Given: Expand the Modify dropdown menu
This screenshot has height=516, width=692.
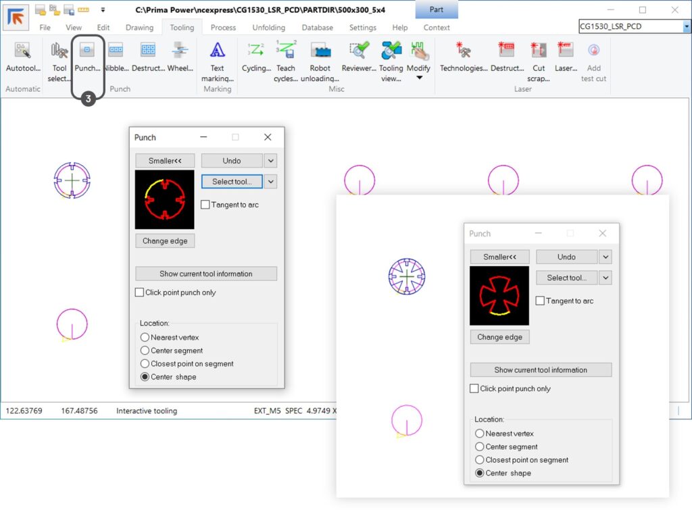Looking at the screenshot, I should tap(418, 77).
